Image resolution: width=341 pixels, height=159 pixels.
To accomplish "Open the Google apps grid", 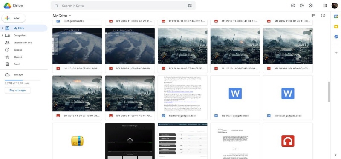I will [325, 6].
